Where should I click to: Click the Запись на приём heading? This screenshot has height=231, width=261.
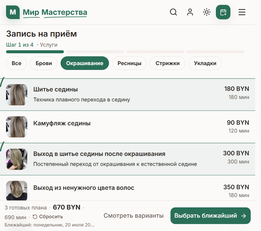[x=41, y=34]
